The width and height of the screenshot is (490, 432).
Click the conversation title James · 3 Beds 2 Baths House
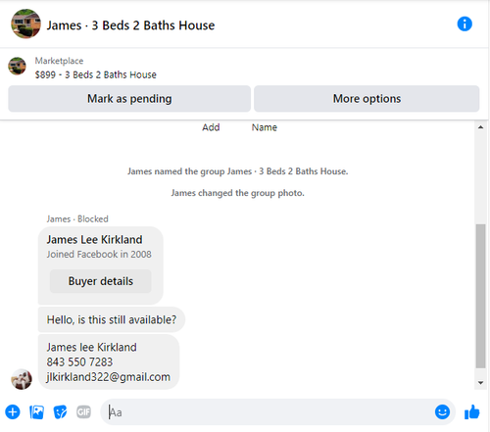tap(130, 25)
